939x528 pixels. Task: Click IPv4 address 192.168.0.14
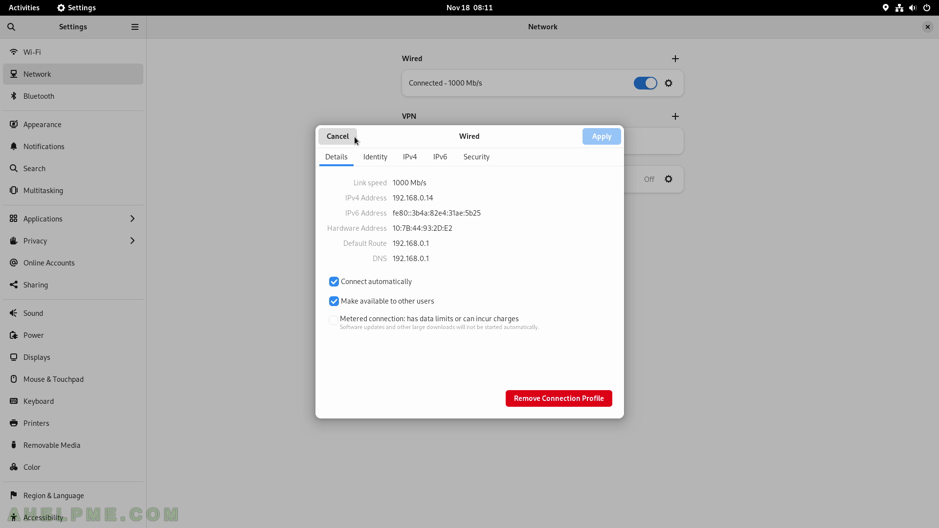(413, 198)
